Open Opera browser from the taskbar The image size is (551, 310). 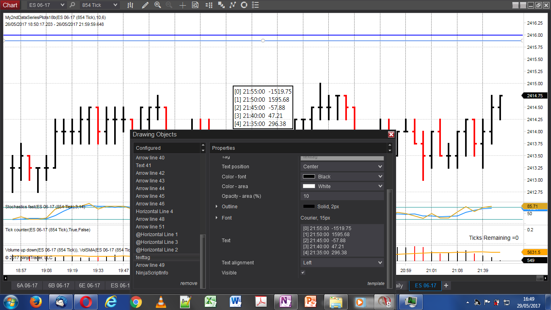[x=86, y=302]
